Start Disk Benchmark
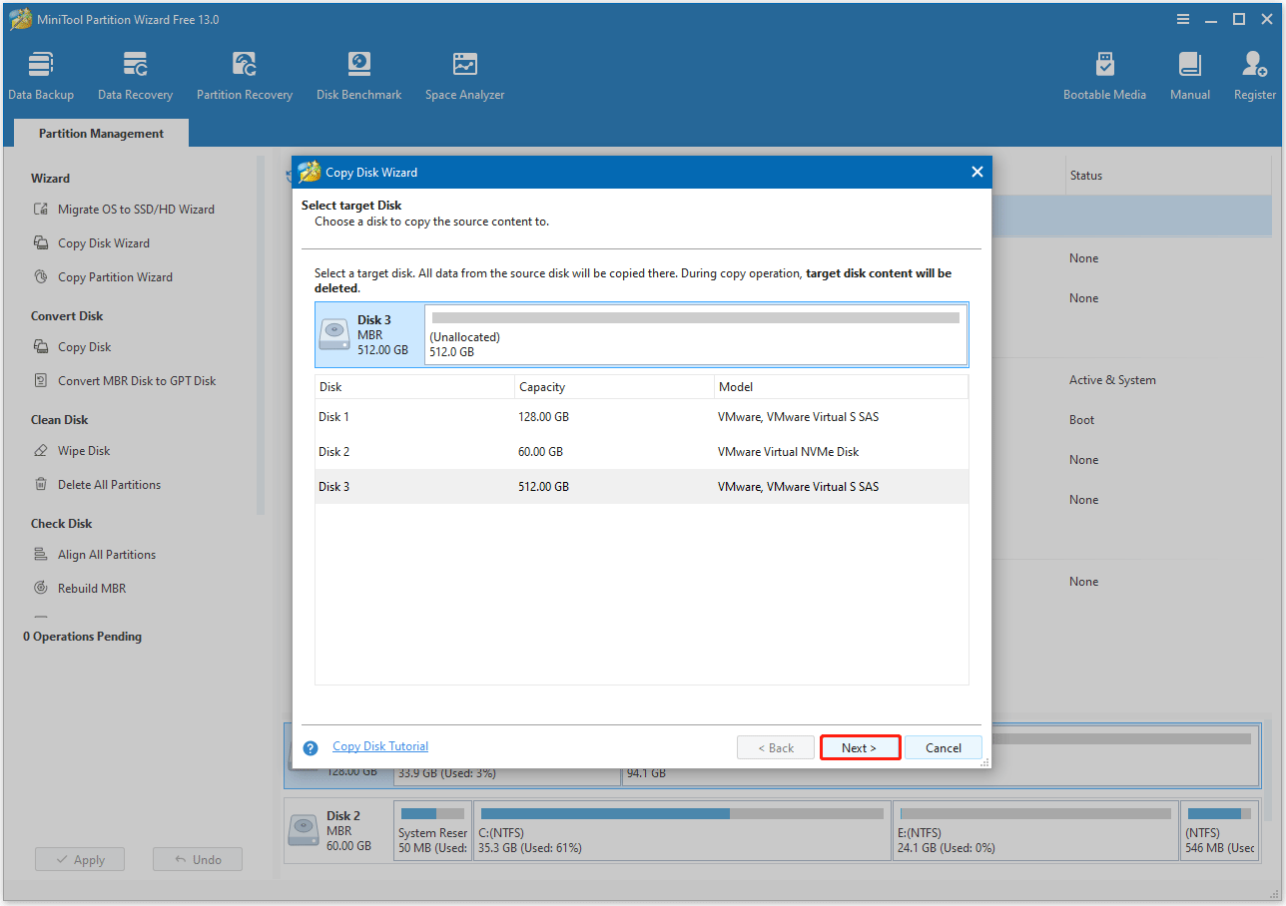The width and height of the screenshot is (1286, 906). click(x=358, y=73)
